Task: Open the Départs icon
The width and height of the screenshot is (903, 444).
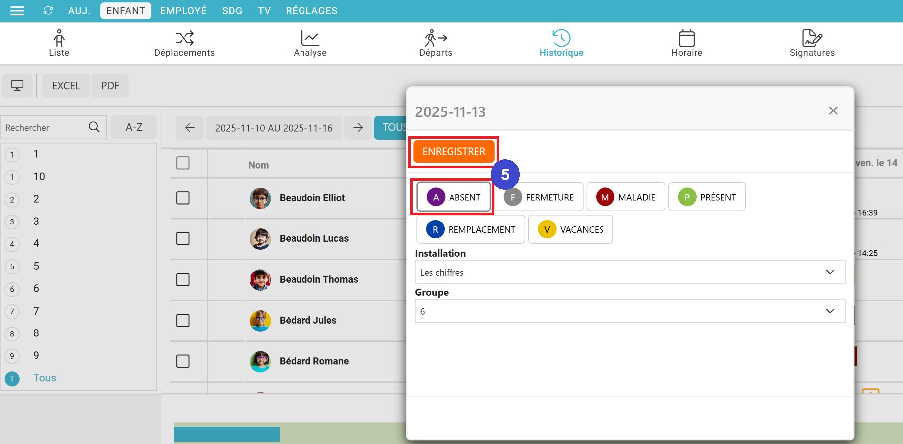Action: pos(436,38)
